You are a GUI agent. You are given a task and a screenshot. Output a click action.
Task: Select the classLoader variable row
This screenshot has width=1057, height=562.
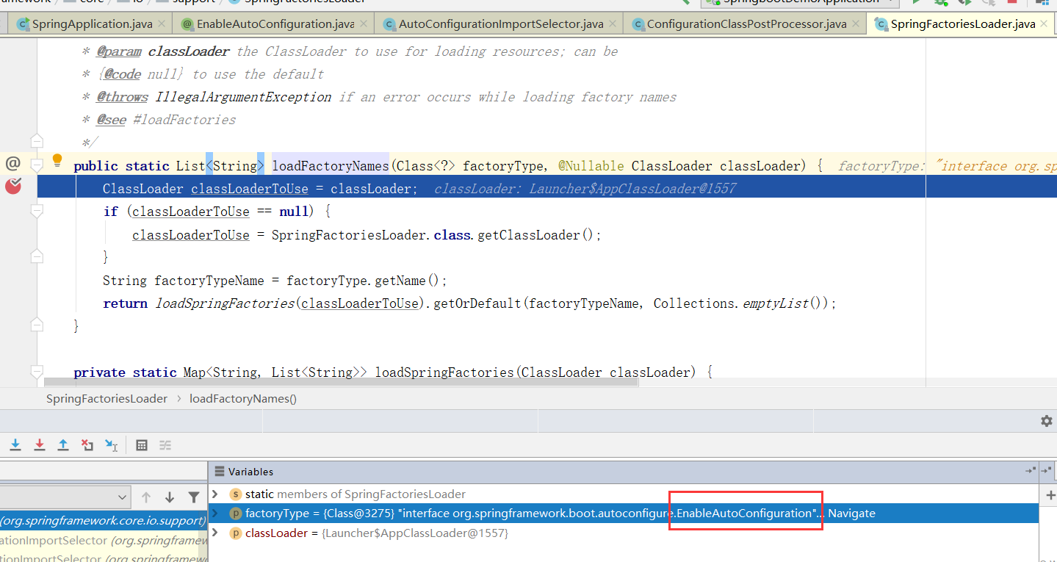click(623, 533)
